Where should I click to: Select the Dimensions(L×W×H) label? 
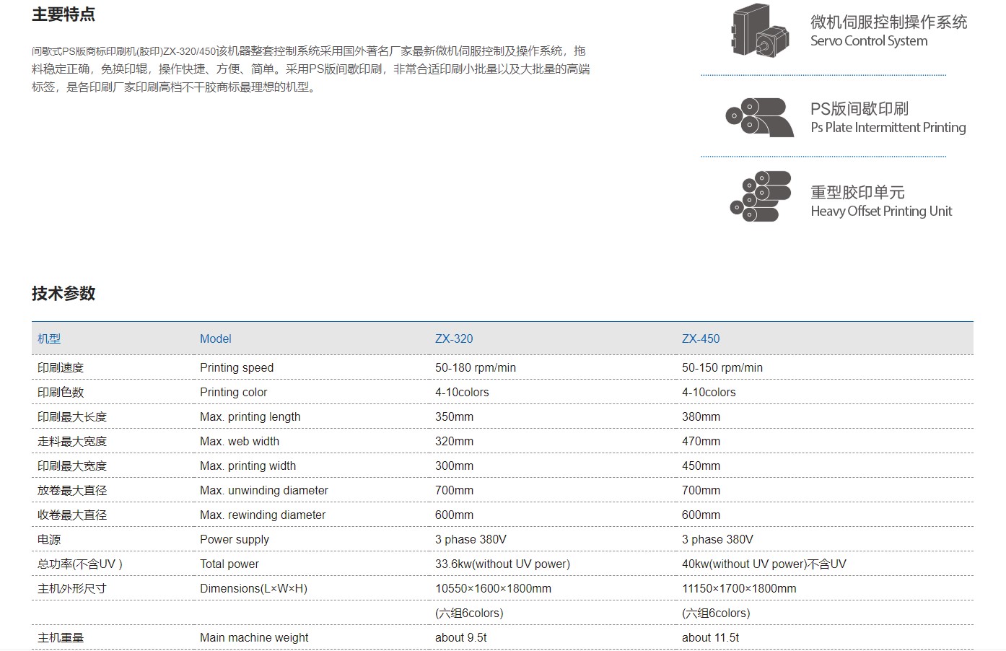[253, 588]
